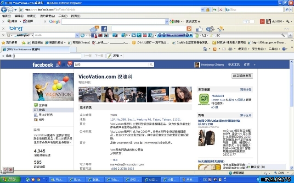This screenshot has width=294, height=183.
Task: Click the highlighter pencil icon in find bar
Action: tap(109, 56)
